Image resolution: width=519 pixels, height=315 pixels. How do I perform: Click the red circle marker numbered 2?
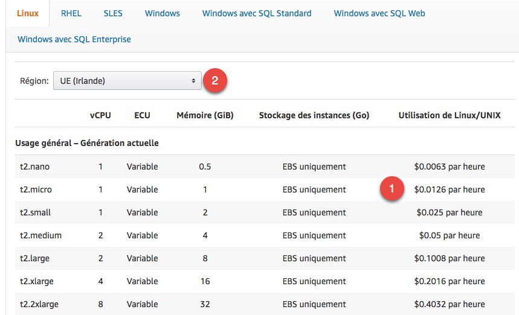click(x=215, y=80)
